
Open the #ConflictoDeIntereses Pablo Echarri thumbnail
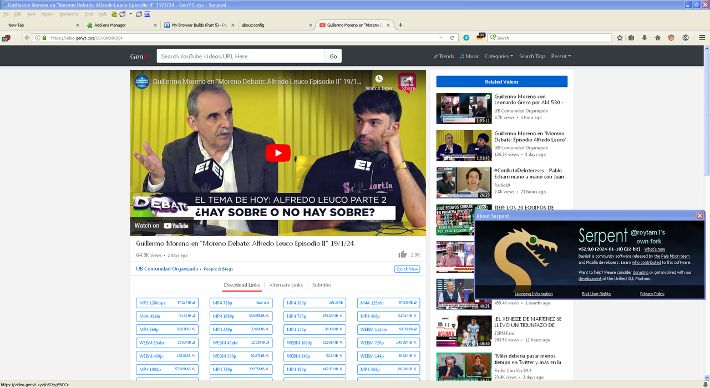click(464, 183)
